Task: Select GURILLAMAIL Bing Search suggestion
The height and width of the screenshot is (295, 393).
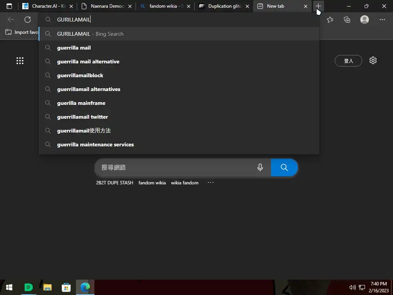Action: tap(179, 34)
